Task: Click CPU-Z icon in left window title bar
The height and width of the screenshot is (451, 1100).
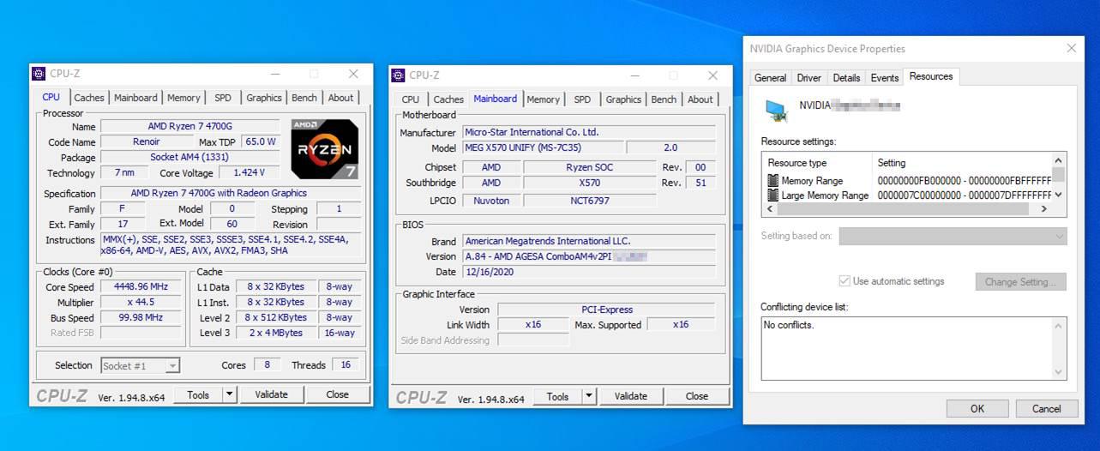Action: coord(39,75)
